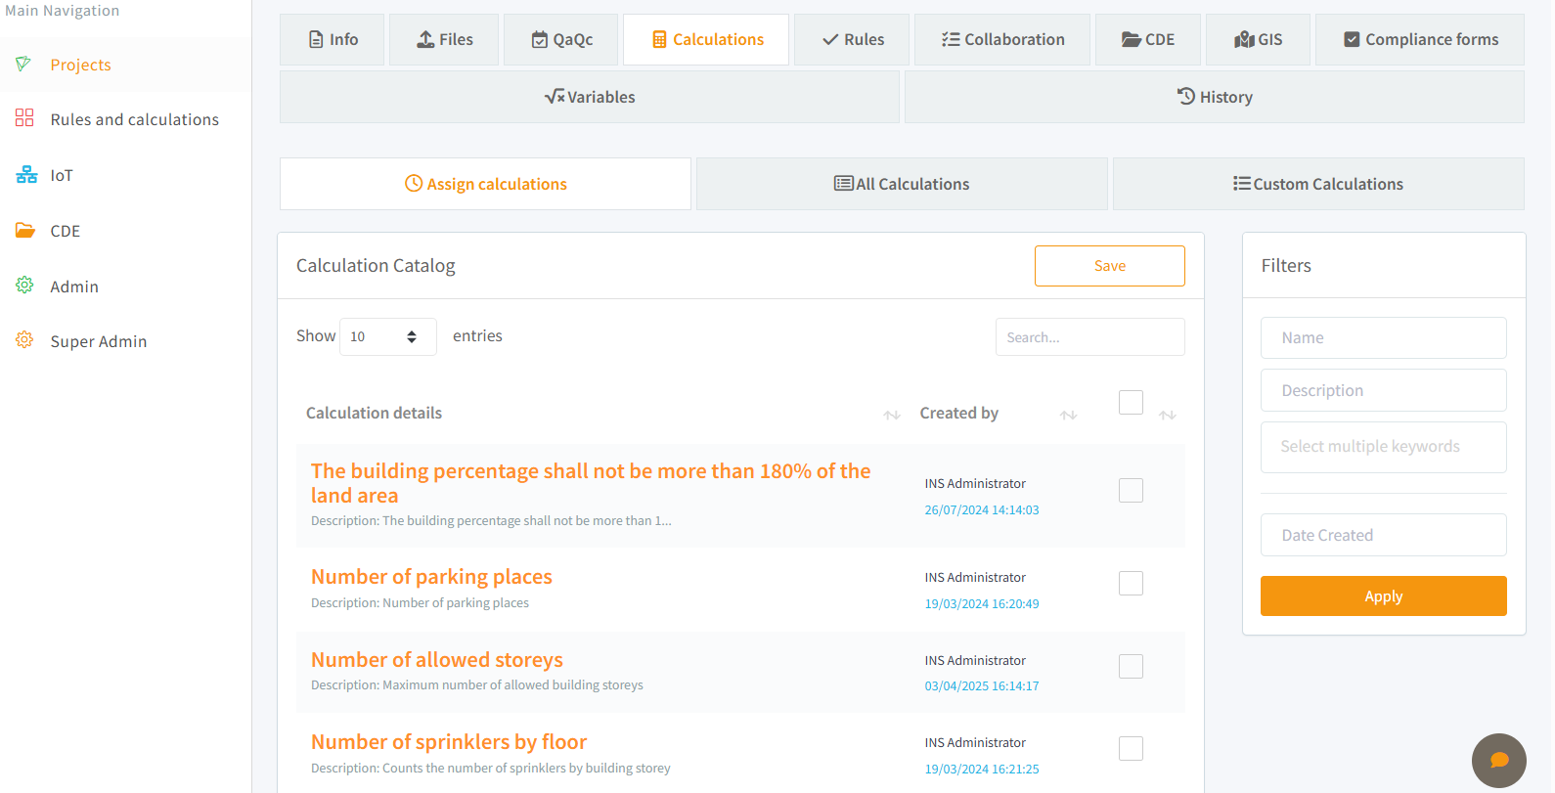Open the Number of parking places calculation

click(x=431, y=577)
